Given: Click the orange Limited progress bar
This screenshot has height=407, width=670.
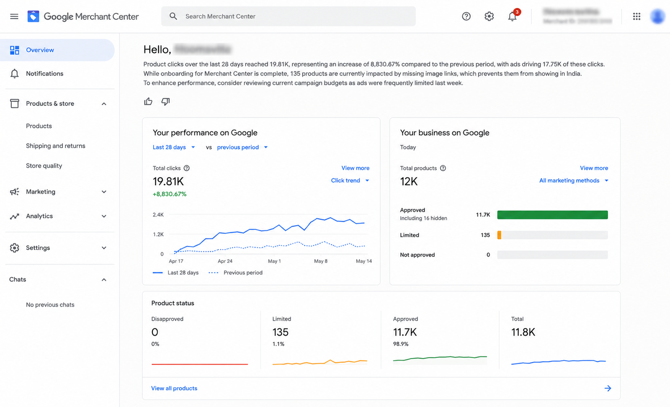Looking at the screenshot, I should pyautogui.click(x=499, y=235).
